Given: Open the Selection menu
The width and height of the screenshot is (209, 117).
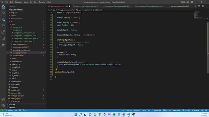Looking at the screenshot, I should [19, 2].
